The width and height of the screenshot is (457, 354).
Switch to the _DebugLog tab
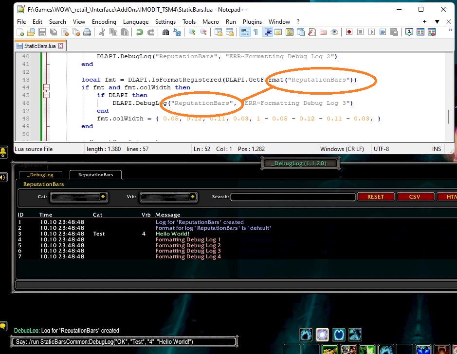40,175
